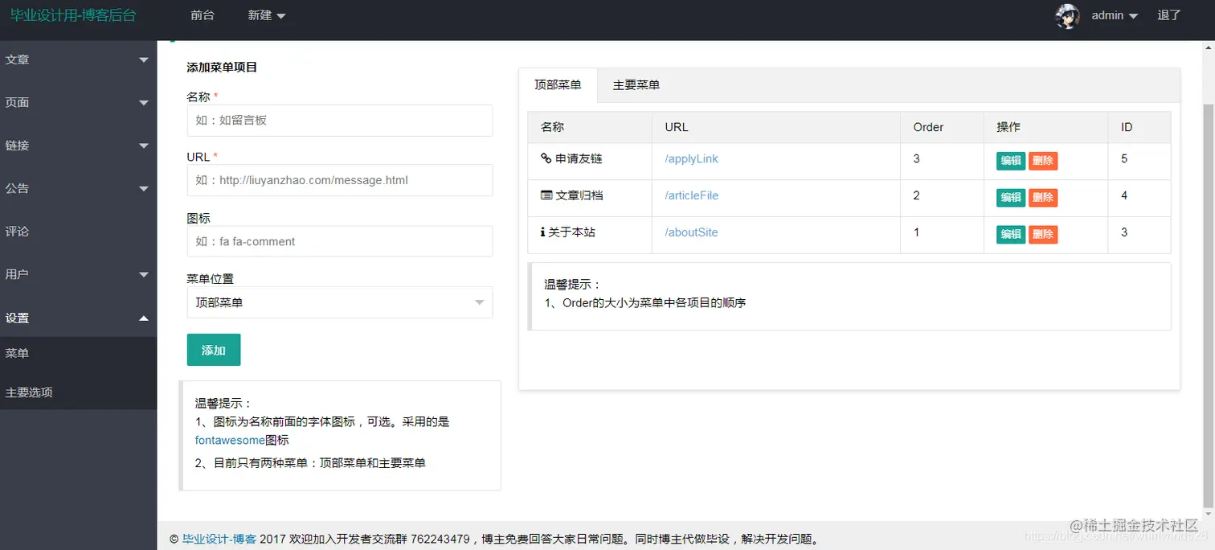This screenshot has height=550, width=1215.
Task: Click the 添加菜单项目 form heading
Action: pyautogui.click(x=222, y=68)
